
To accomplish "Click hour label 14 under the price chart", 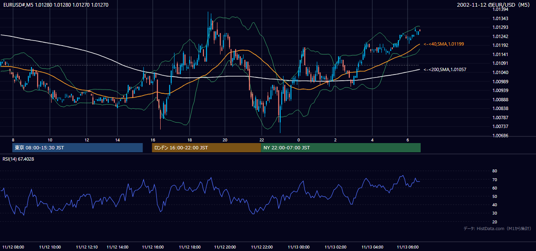I will click(117, 140).
